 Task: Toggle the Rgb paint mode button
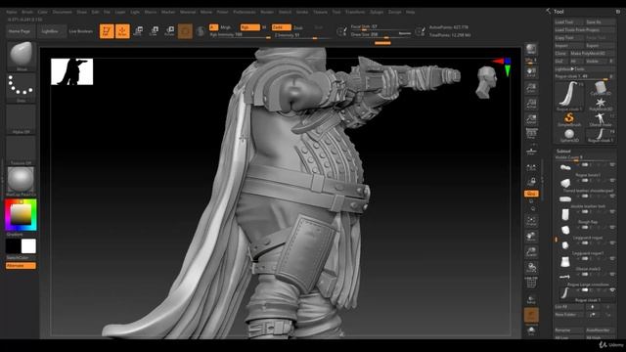point(249,27)
